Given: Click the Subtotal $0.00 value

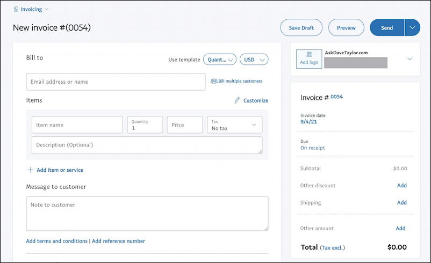Looking at the screenshot, I should (x=400, y=169).
